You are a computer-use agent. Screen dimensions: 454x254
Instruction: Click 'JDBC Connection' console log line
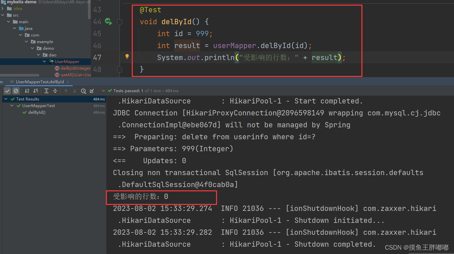click(277, 113)
